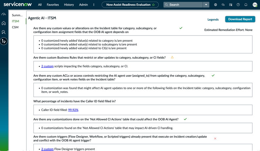Click the user search sidebar icon
This screenshot has width=260, height=151.
4,32
